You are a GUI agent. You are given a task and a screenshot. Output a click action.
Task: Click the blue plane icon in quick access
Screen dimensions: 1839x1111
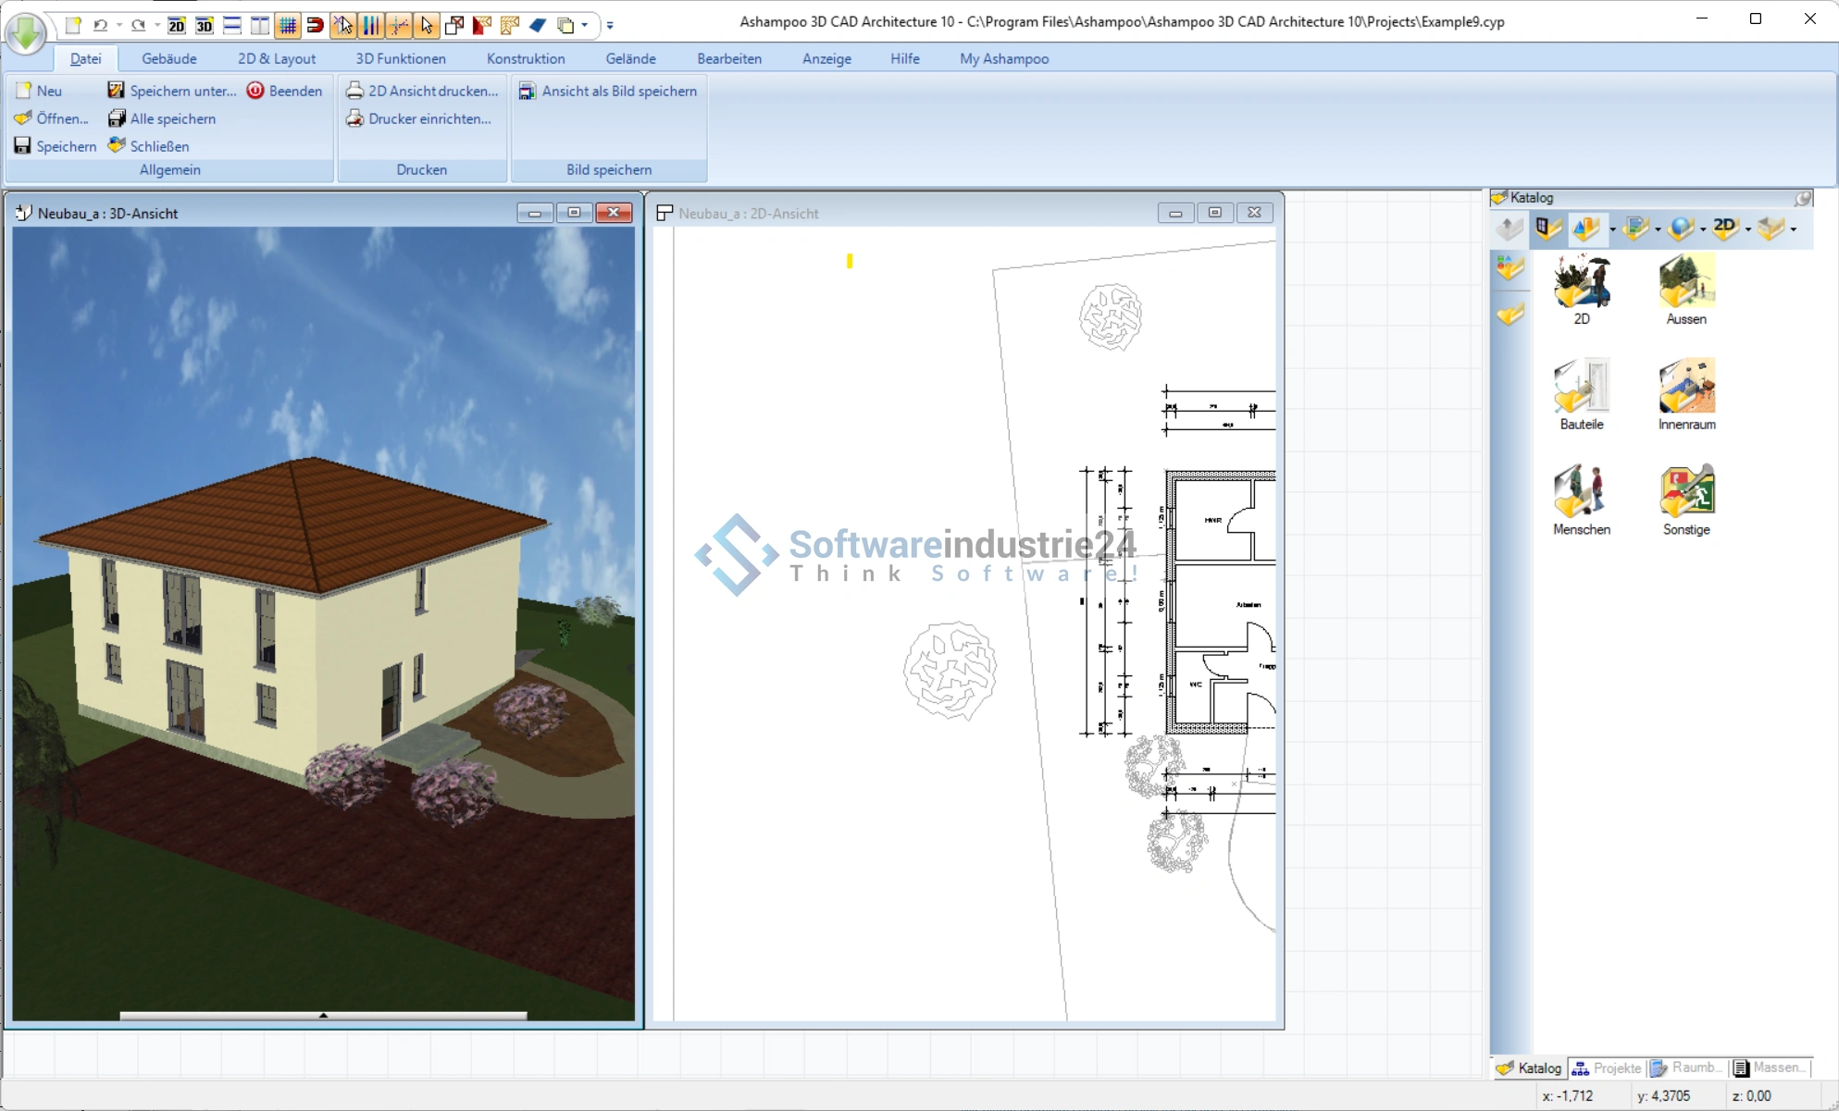tap(538, 25)
